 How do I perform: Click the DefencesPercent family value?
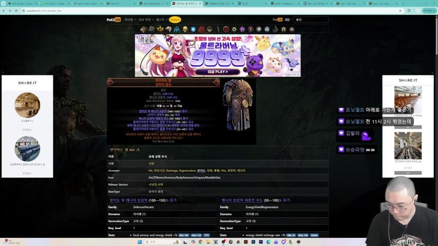coord(143,207)
